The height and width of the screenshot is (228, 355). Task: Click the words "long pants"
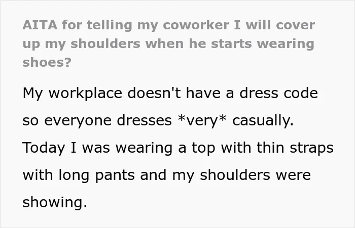coord(97,175)
